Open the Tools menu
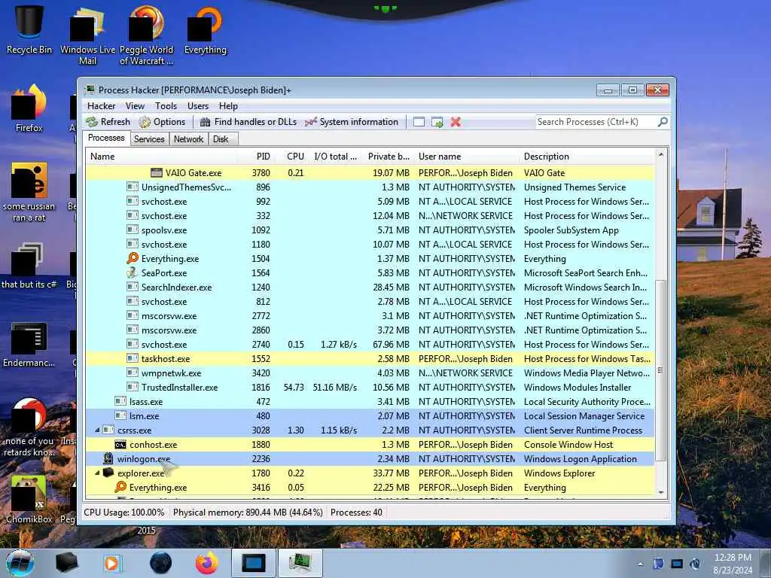 click(166, 105)
